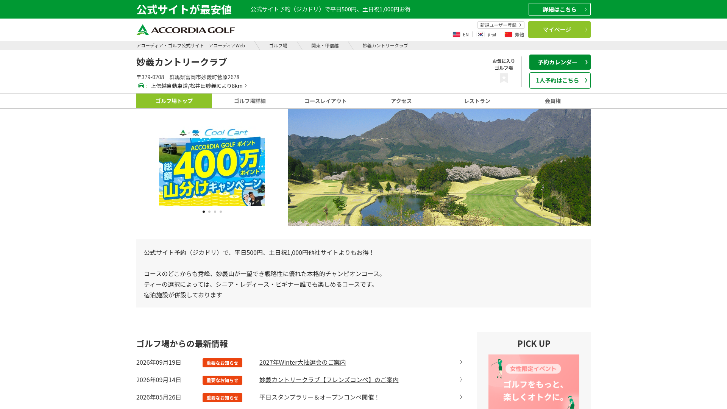Viewport: 727px width, 409px height.
Task: Open the ゴルフ場詳細 tab
Action: point(250,101)
